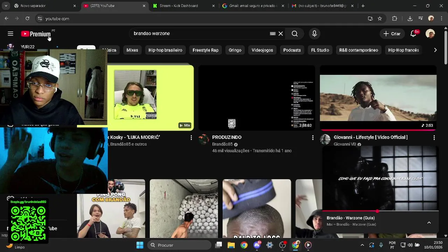The height and width of the screenshot is (252, 448).
Task: Open the new tab plus button
Action: pos(363,6)
